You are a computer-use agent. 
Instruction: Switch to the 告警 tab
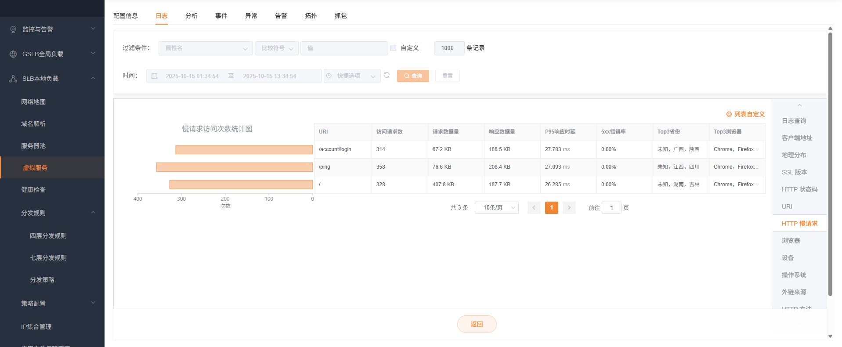(281, 16)
